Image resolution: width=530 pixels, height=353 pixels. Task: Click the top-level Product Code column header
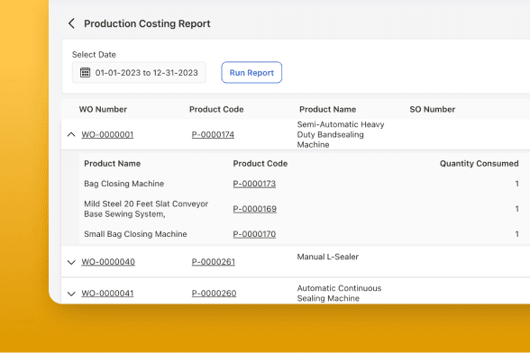pyautogui.click(x=216, y=109)
